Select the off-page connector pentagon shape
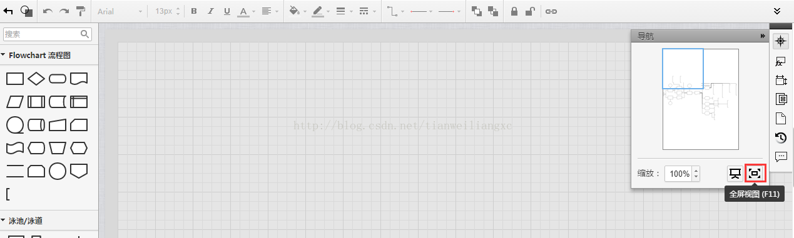Screen dimensions: 794x238 point(79,171)
